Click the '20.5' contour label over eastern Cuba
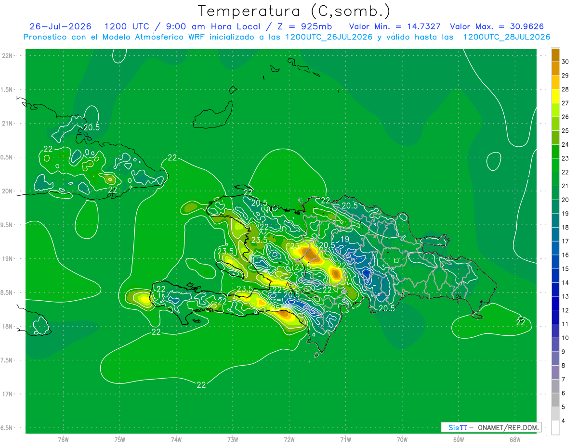The height and width of the screenshot is (446, 578). point(92,127)
